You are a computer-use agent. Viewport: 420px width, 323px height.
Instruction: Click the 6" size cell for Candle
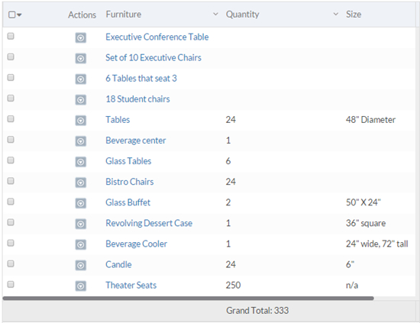[x=350, y=265]
